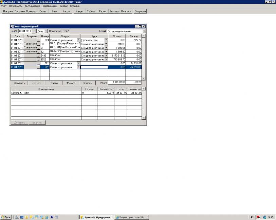Open the Операции toolbar section
This screenshot has height=220, width=276.
[x=140, y=11]
